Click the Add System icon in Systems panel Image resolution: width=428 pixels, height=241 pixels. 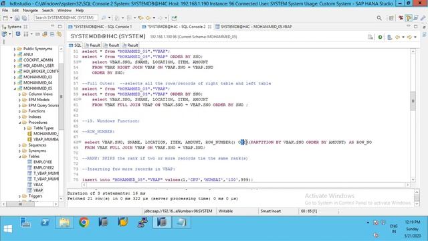pyautogui.click(x=5, y=34)
